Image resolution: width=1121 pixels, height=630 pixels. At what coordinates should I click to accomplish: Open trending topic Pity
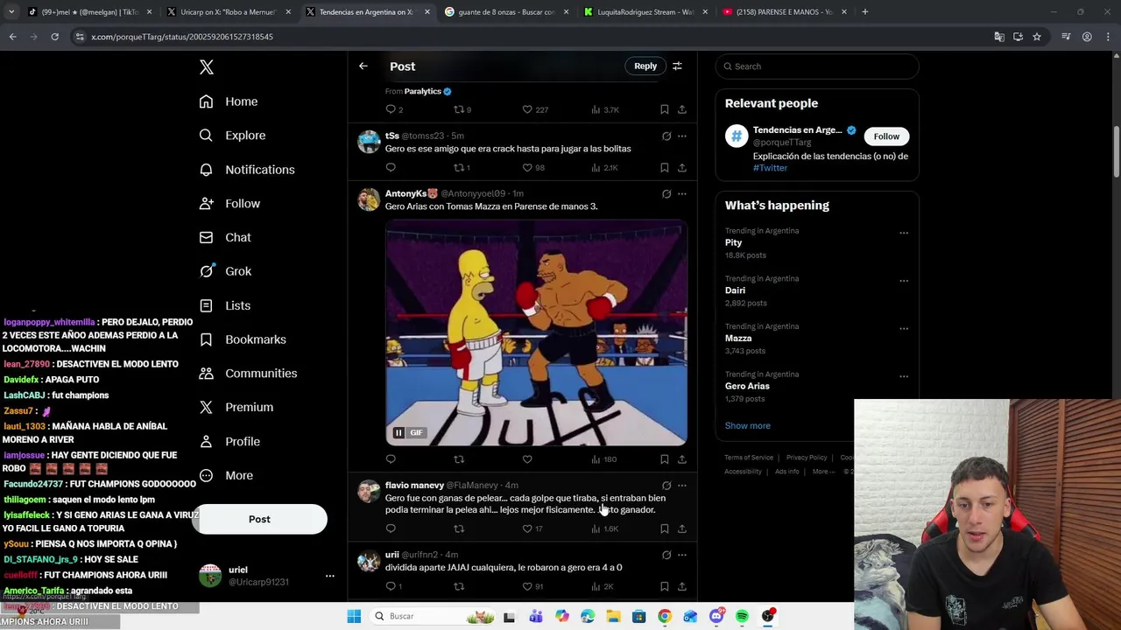pos(733,242)
